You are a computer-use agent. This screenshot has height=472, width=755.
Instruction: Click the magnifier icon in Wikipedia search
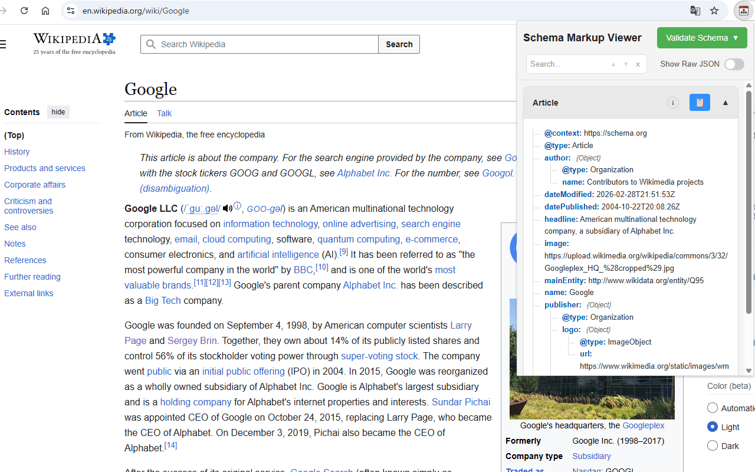[x=151, y=44]
